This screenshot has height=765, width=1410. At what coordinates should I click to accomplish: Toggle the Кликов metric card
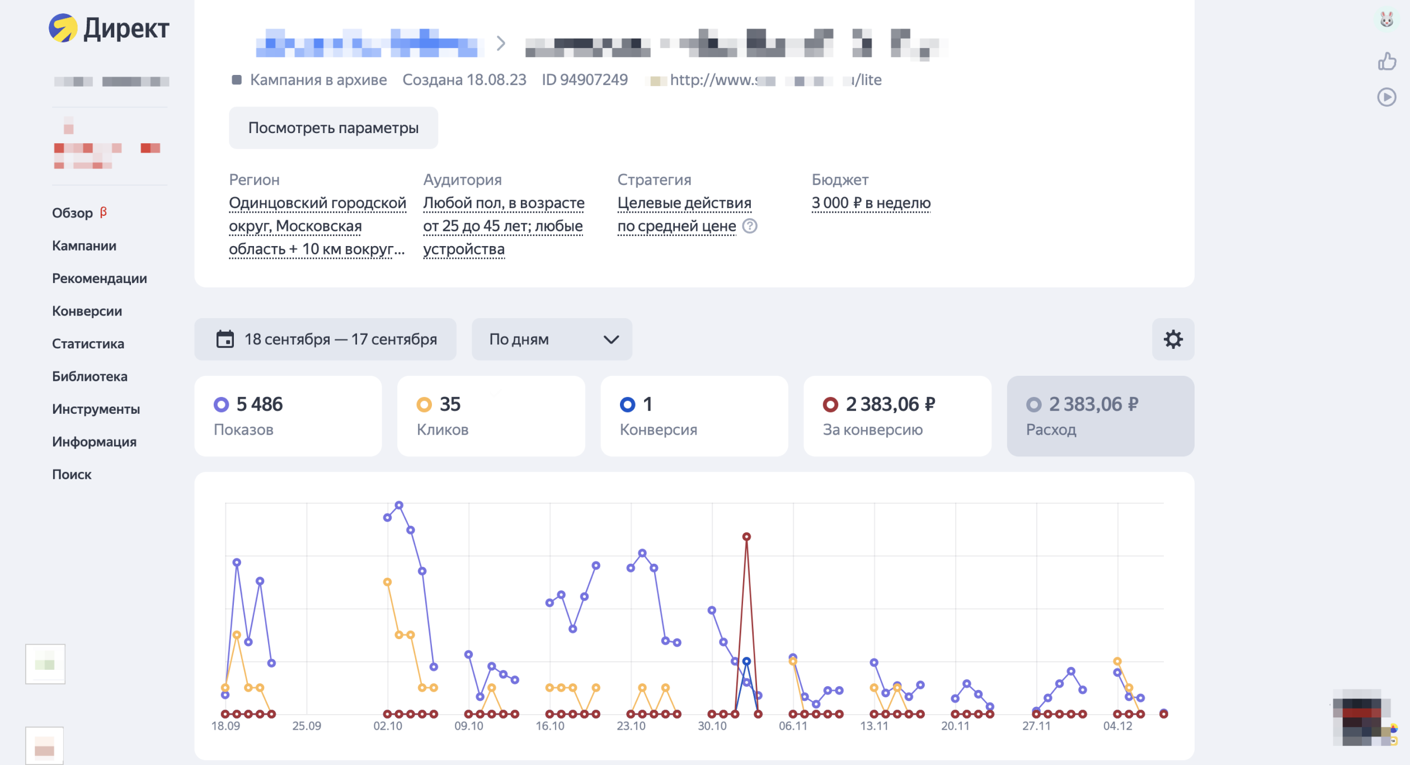point(491,416)
